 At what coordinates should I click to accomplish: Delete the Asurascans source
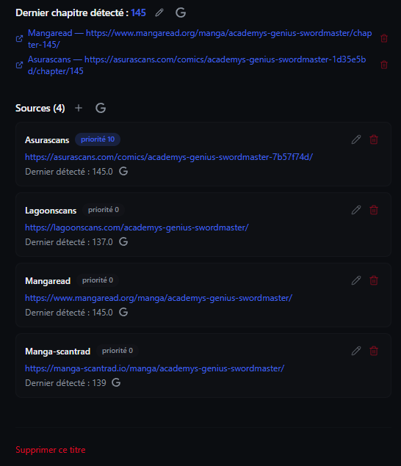[x=374, y=139]
